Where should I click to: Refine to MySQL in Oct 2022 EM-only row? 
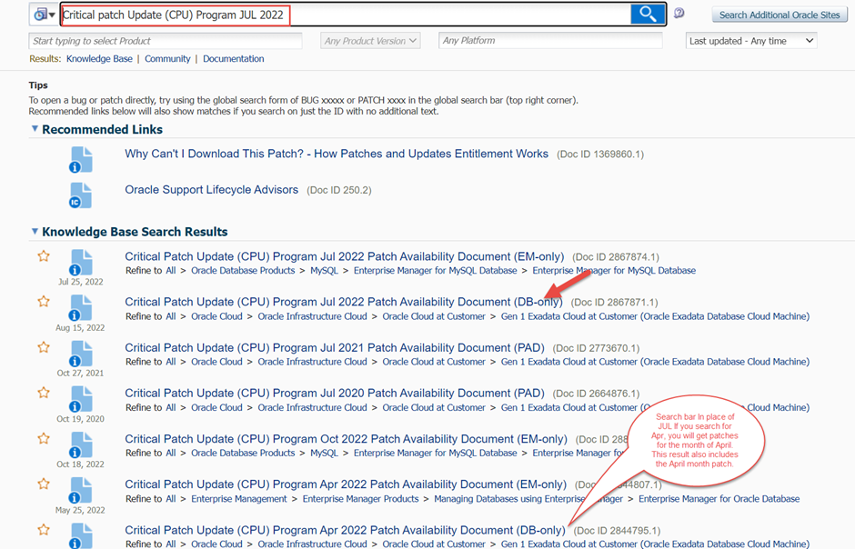point(325,454)
